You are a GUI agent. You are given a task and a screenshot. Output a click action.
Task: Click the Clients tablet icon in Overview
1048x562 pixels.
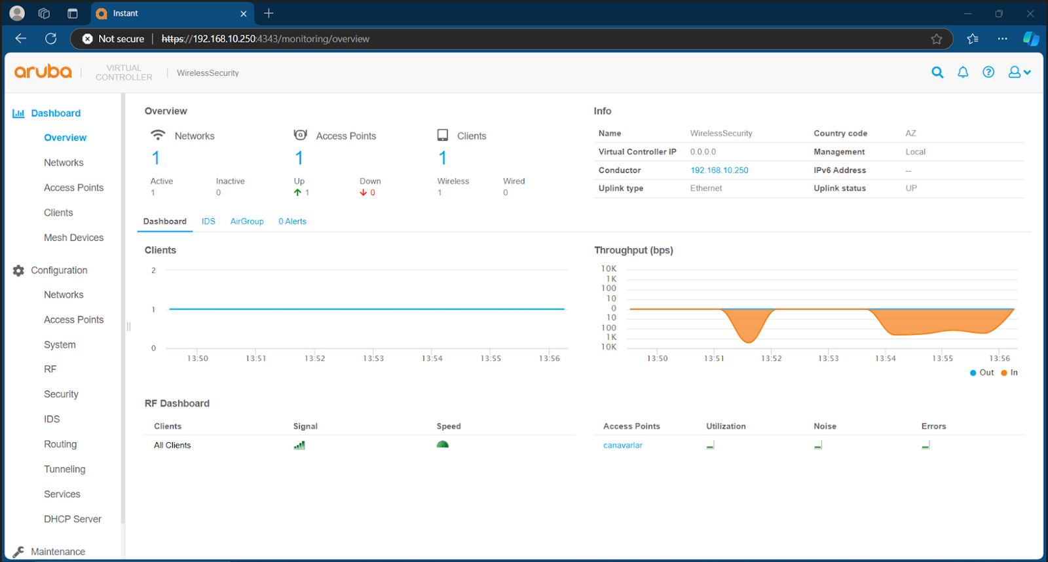coord(443,135)
